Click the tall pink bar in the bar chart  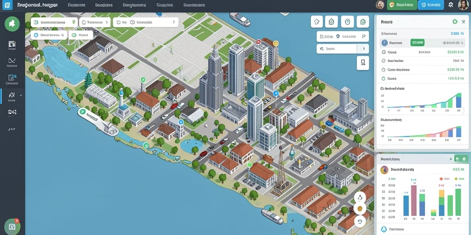(414, 201)
